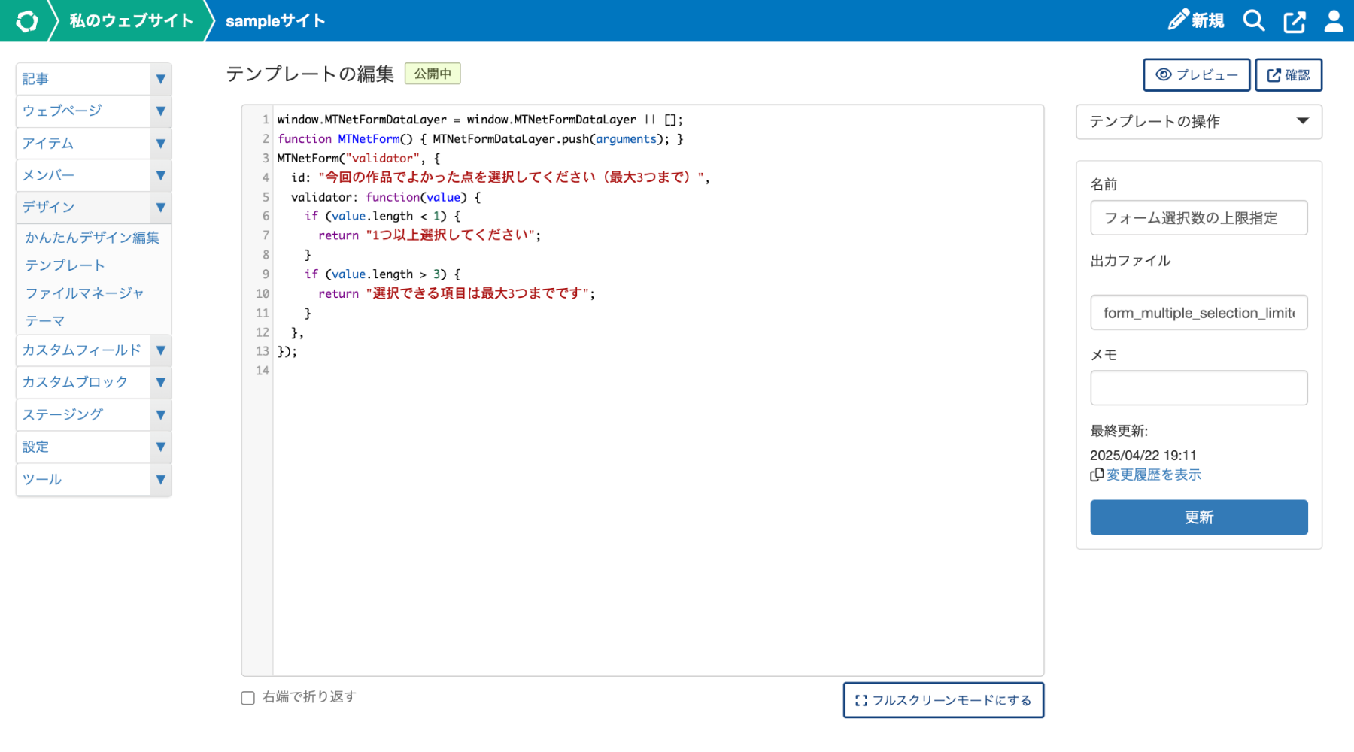
Task: Collapse the デザイン menu arrow
Action: (x=159, y=208)
